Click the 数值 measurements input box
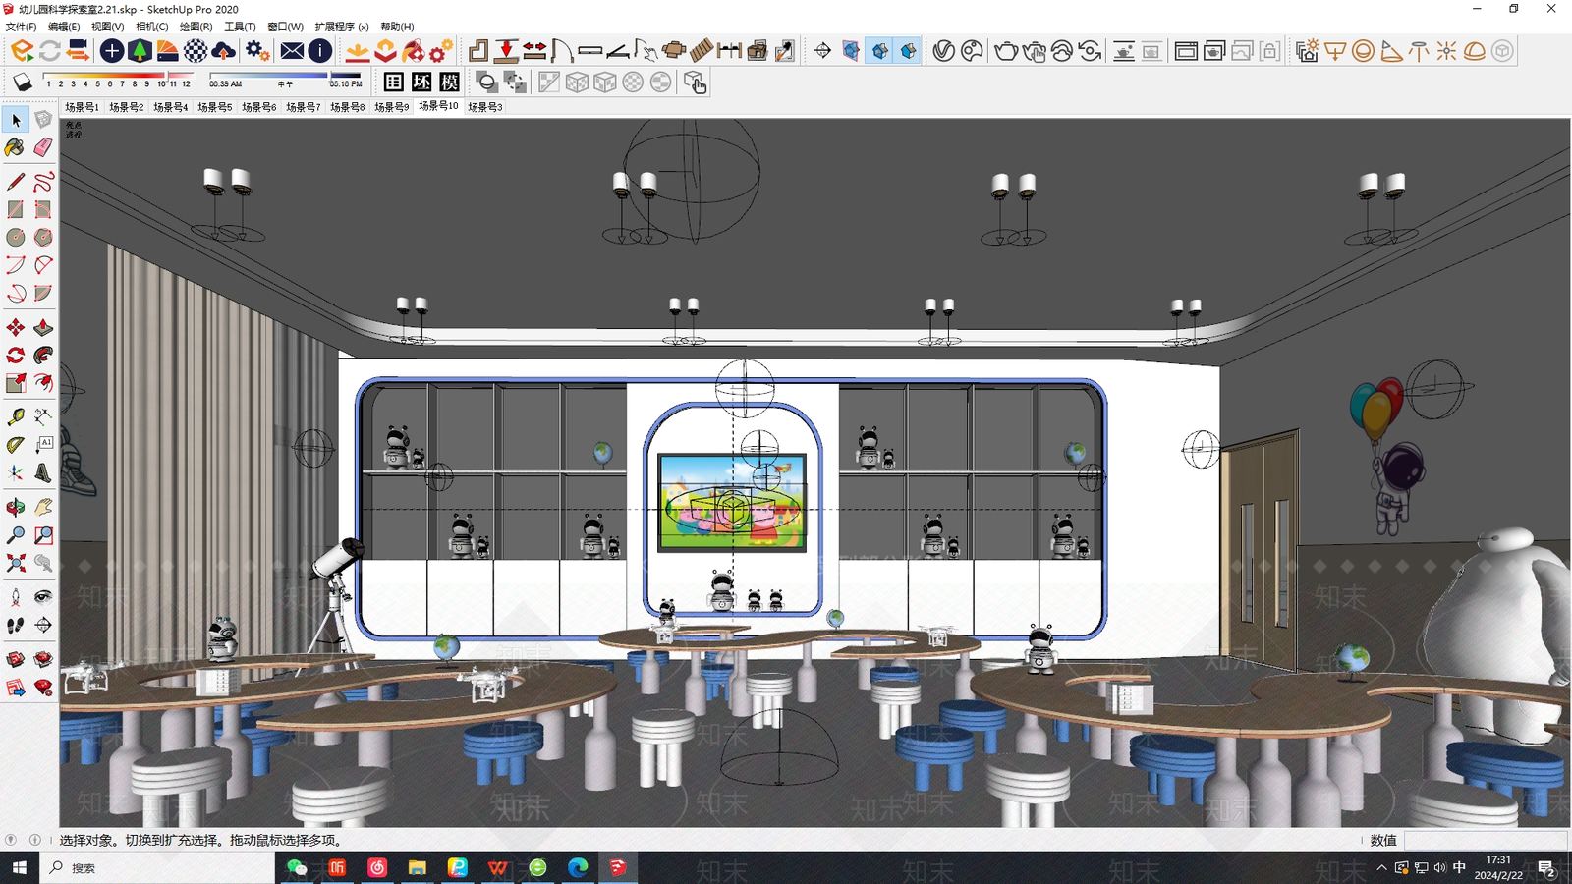1572x884 pixels. click(1486, 840)
